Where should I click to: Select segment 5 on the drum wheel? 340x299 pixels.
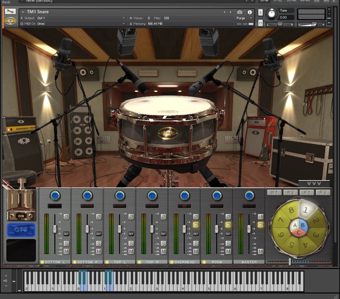pos(291,245)
